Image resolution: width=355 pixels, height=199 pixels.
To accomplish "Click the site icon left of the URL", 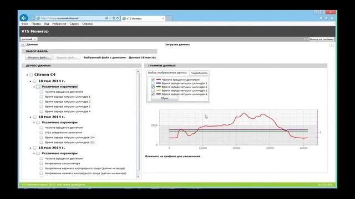I will tap(38, 18).
